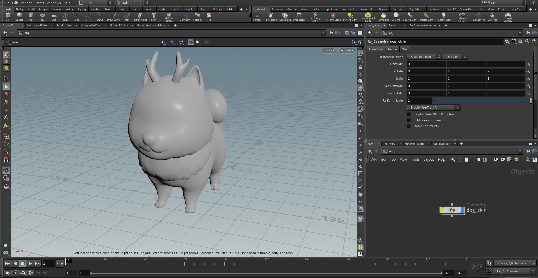Click the frame 1 timeline marker

[69, 261]
